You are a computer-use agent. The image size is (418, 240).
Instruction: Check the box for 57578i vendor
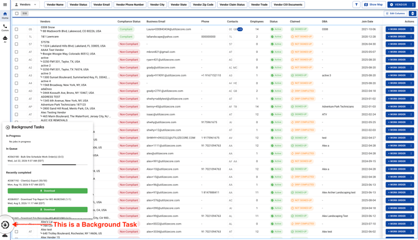coord(16,44)
